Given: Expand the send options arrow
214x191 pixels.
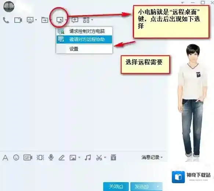Looking at the screenshot, I should [158, 187].
